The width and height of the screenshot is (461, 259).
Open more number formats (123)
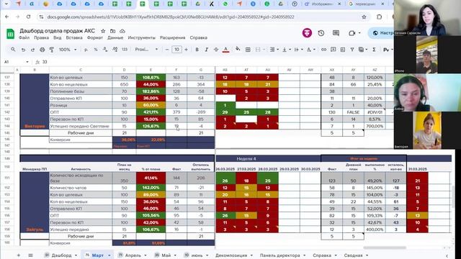click(x=125, y=50)
